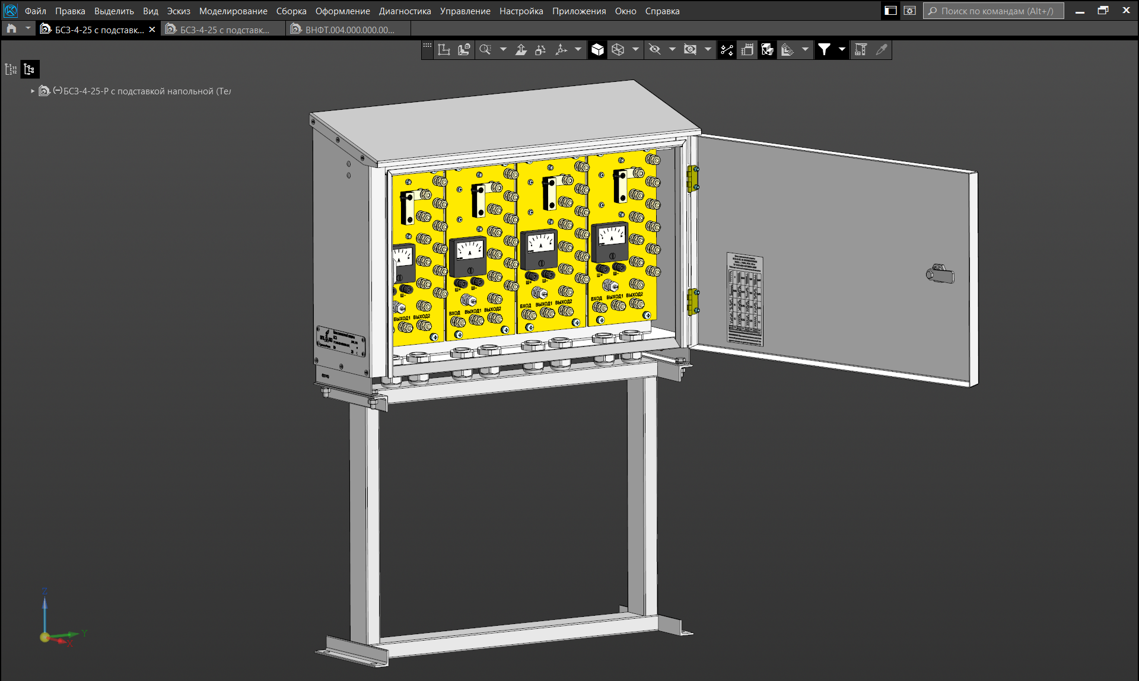Click the zoom-to-area magnifier icon
Image resolution: width=1139 pixels, height=681 pixels.
[485, 50]
